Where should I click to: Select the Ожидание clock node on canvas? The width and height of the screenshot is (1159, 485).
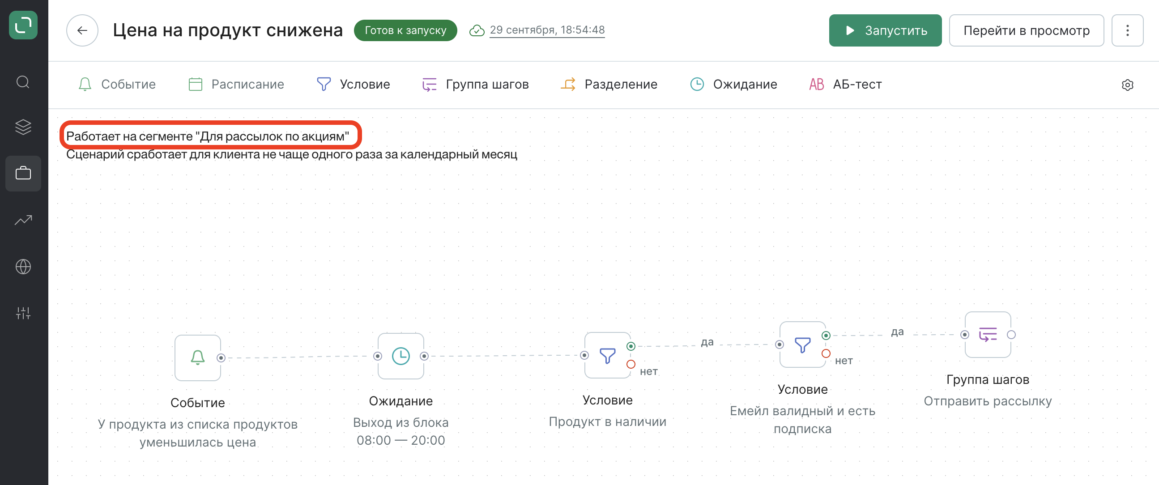(401, 356)
